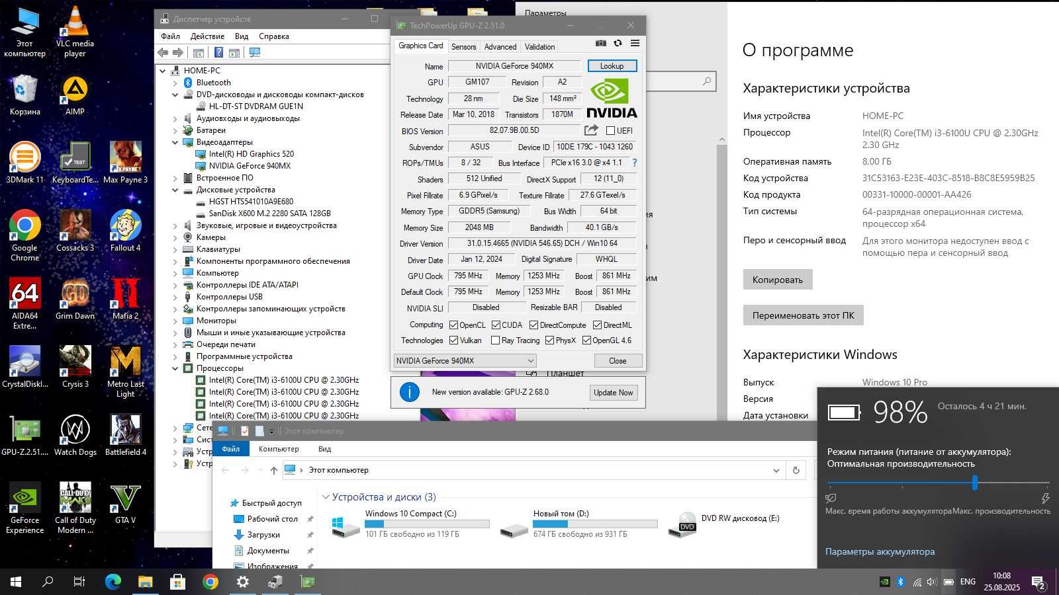Click the Update Now button
The height and width of the screenshot is (595, 1059).
613,392
